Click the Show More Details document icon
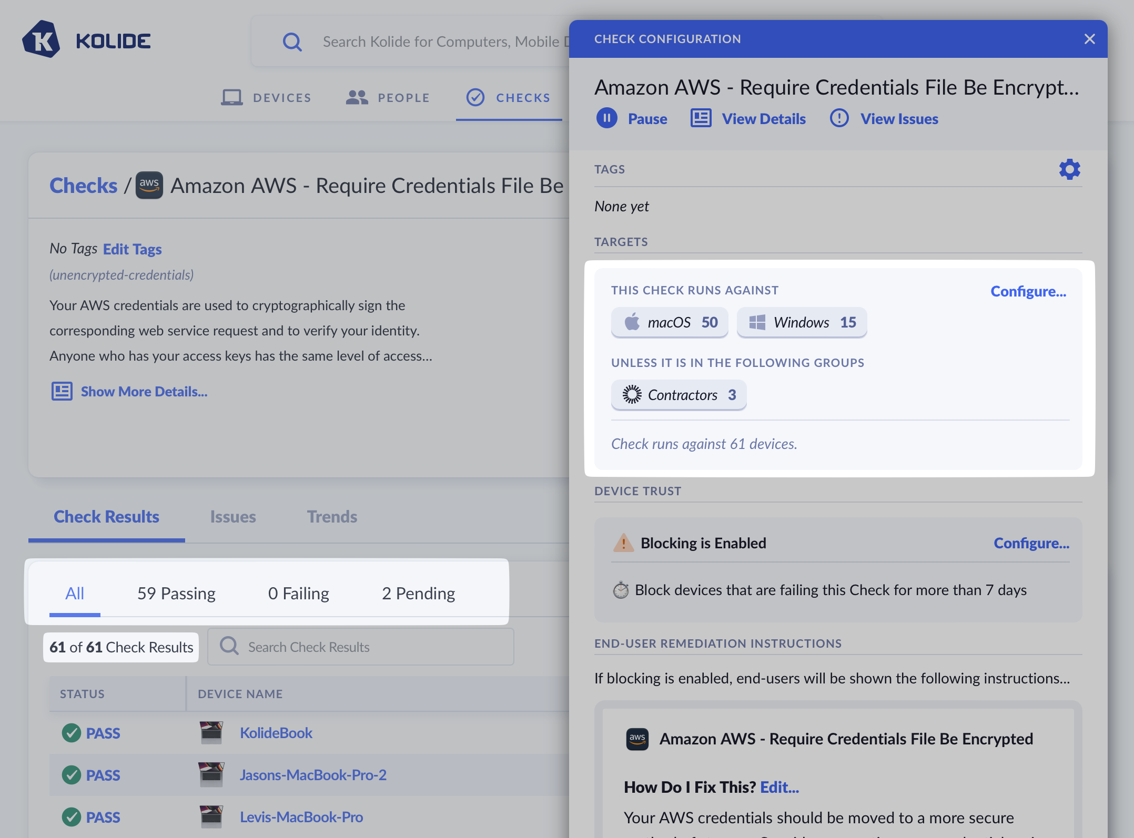The width and height of the screenshot is (1134, 838). point(62,391)
